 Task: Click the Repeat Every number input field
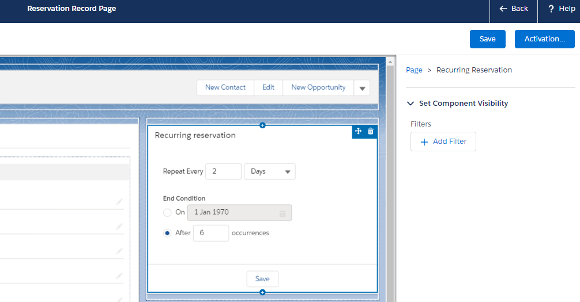(x=223, y=171)
